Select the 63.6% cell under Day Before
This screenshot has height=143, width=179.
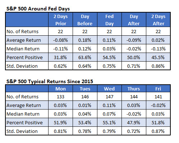pyautogui.click(x=85, y=57)
